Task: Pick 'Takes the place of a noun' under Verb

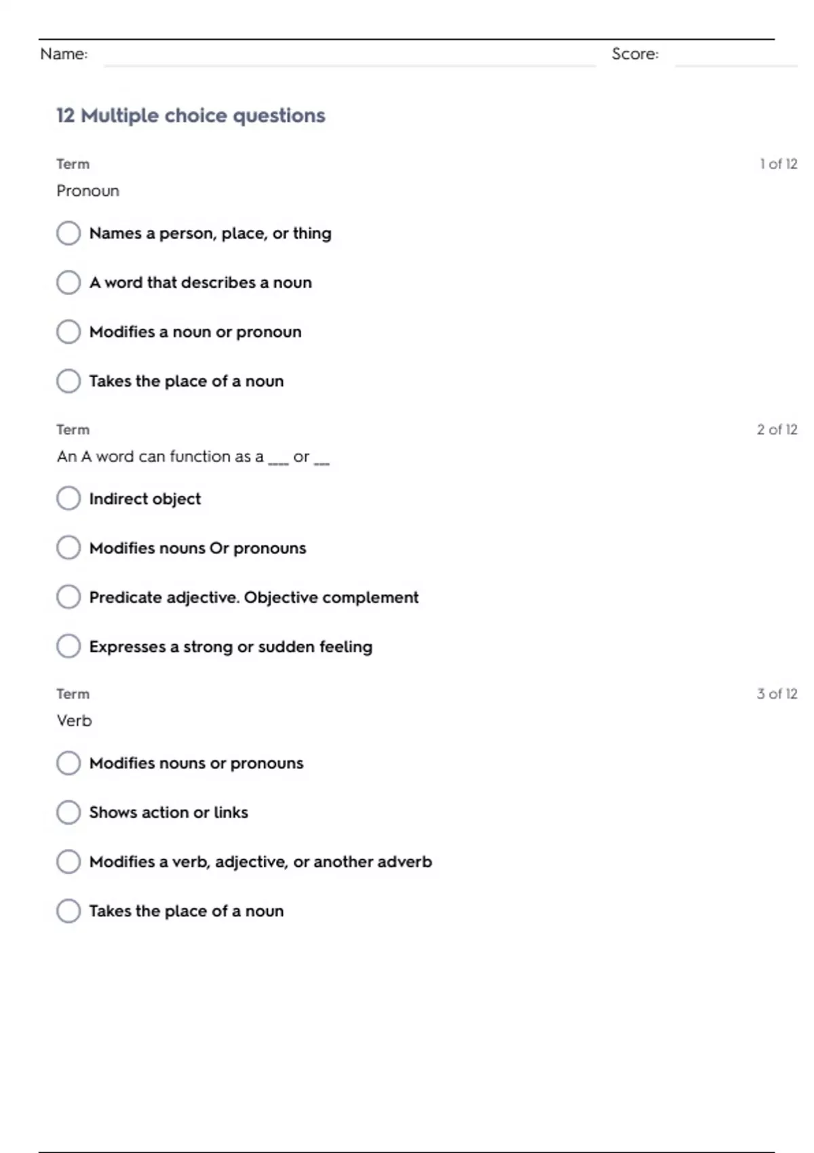Action: (x=69, y=911)
